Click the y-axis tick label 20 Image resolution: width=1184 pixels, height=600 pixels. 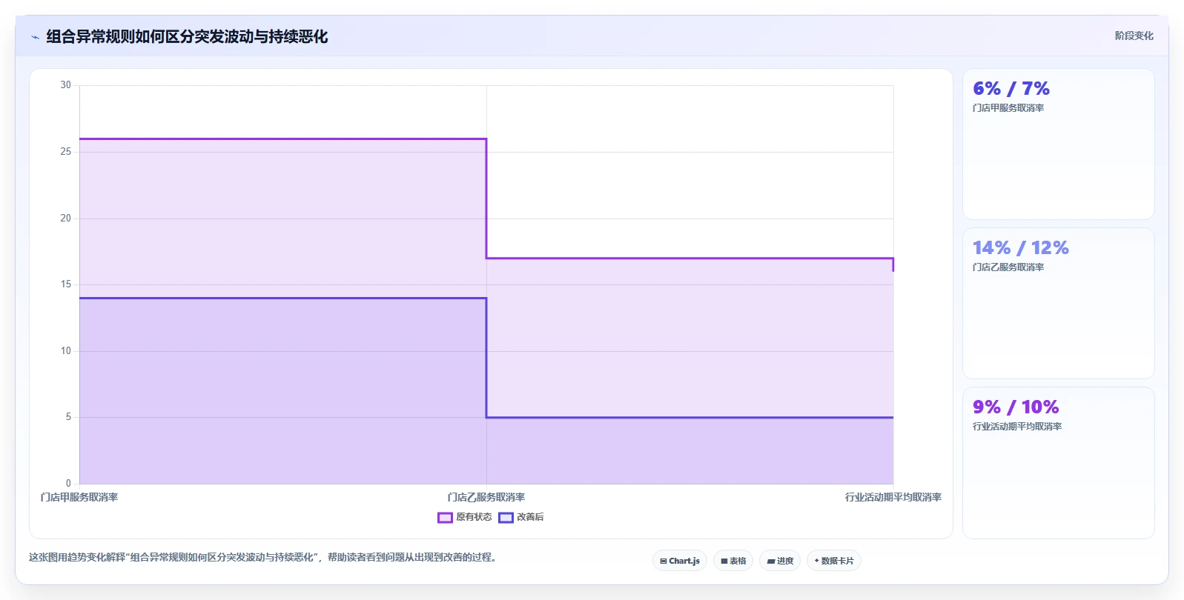pos(66,219)
